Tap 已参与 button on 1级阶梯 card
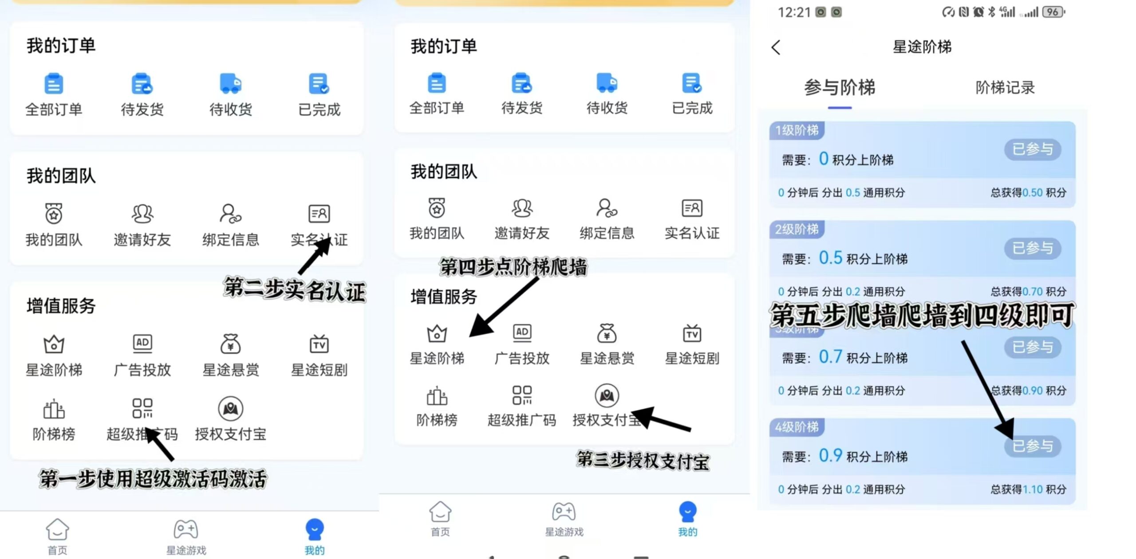1136x559 pixels. click(x=1032, y=149)
